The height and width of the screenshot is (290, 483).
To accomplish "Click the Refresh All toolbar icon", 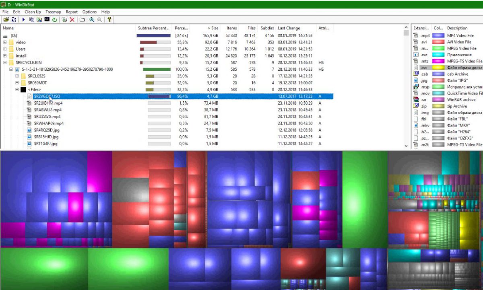I will [14, 19].
